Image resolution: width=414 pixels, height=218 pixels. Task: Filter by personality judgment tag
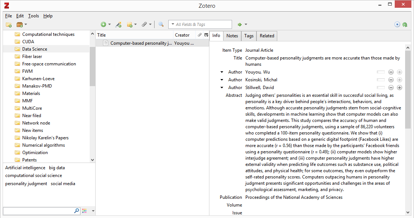point(26,184)
